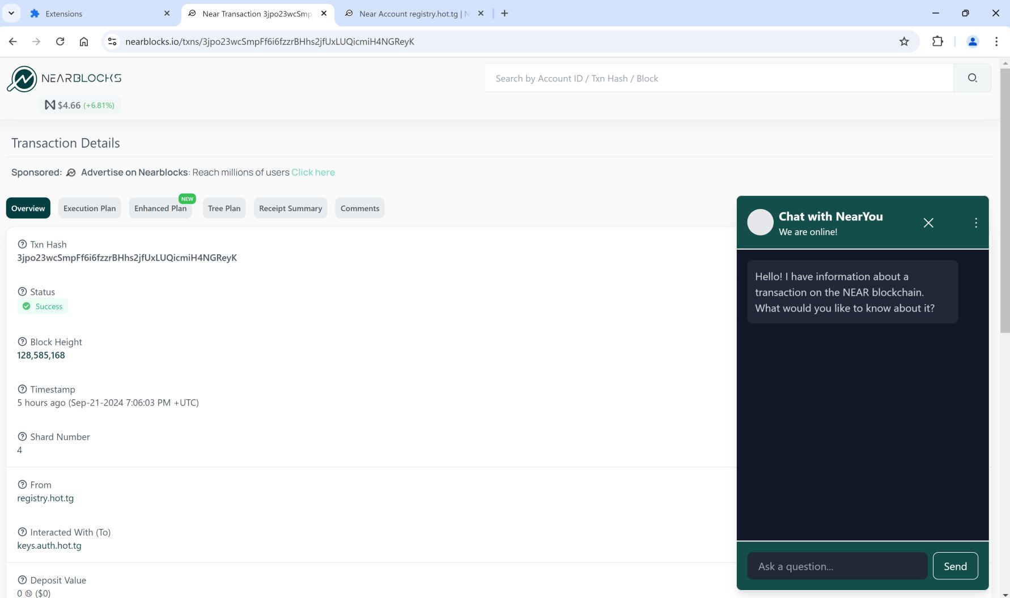Click the transaction hash 3jpo23wc... text
The image size is (1010, 598).
[x=127, y=258]
